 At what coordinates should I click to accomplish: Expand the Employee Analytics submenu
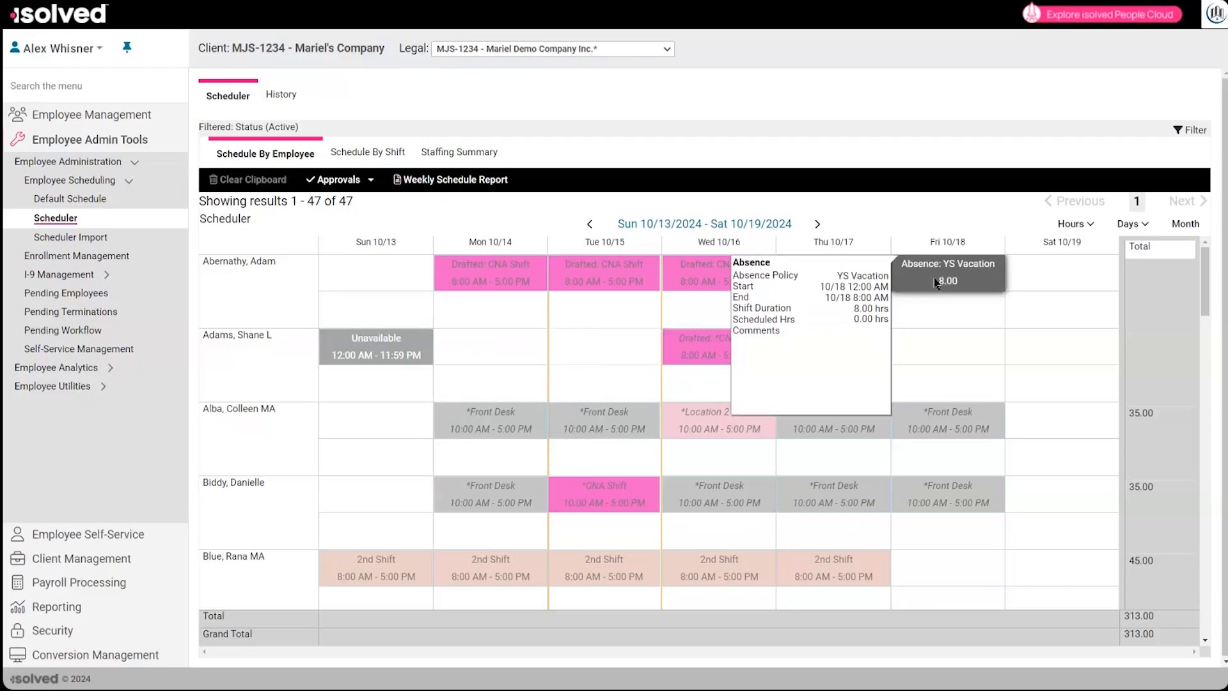tap(111, 368)
